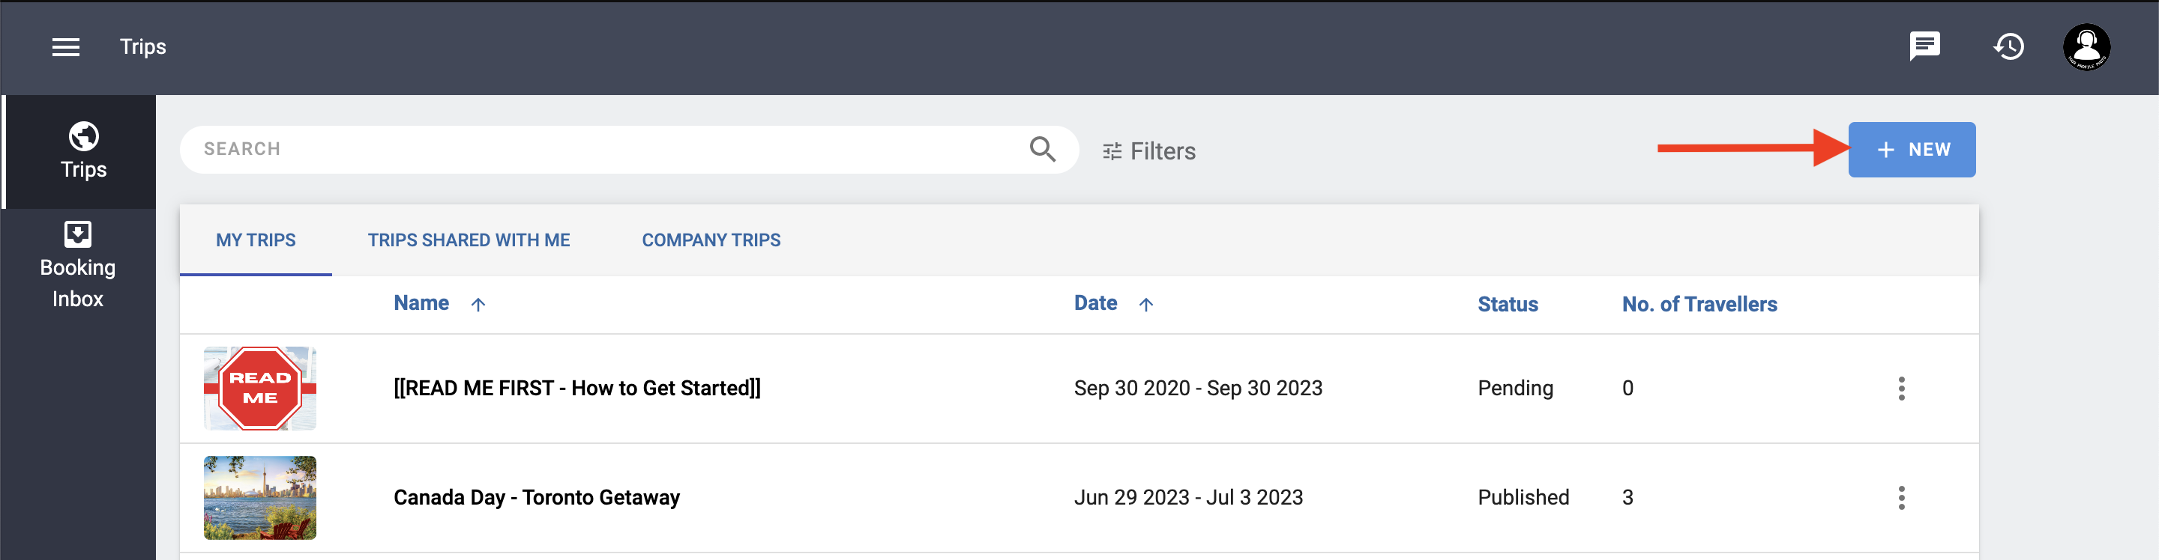The width and height of the screenshot is (2159, 560).
Task: Expand the Filters panel
Action: (x=1148, y=151)
